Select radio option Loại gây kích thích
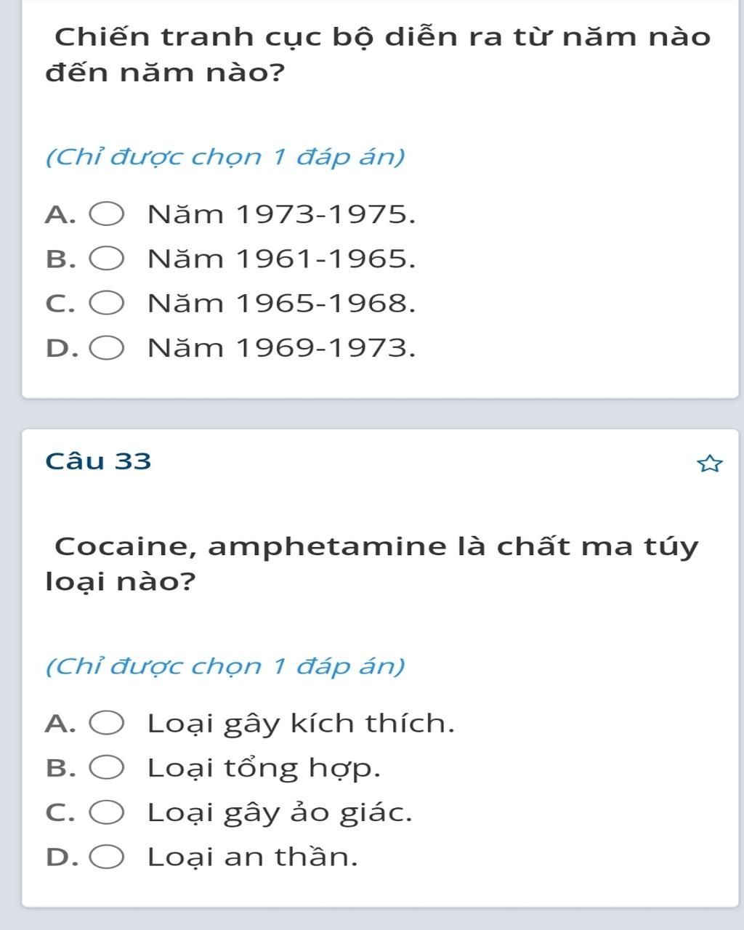Screen dimensions: 744x930 (x=107, y=724)
